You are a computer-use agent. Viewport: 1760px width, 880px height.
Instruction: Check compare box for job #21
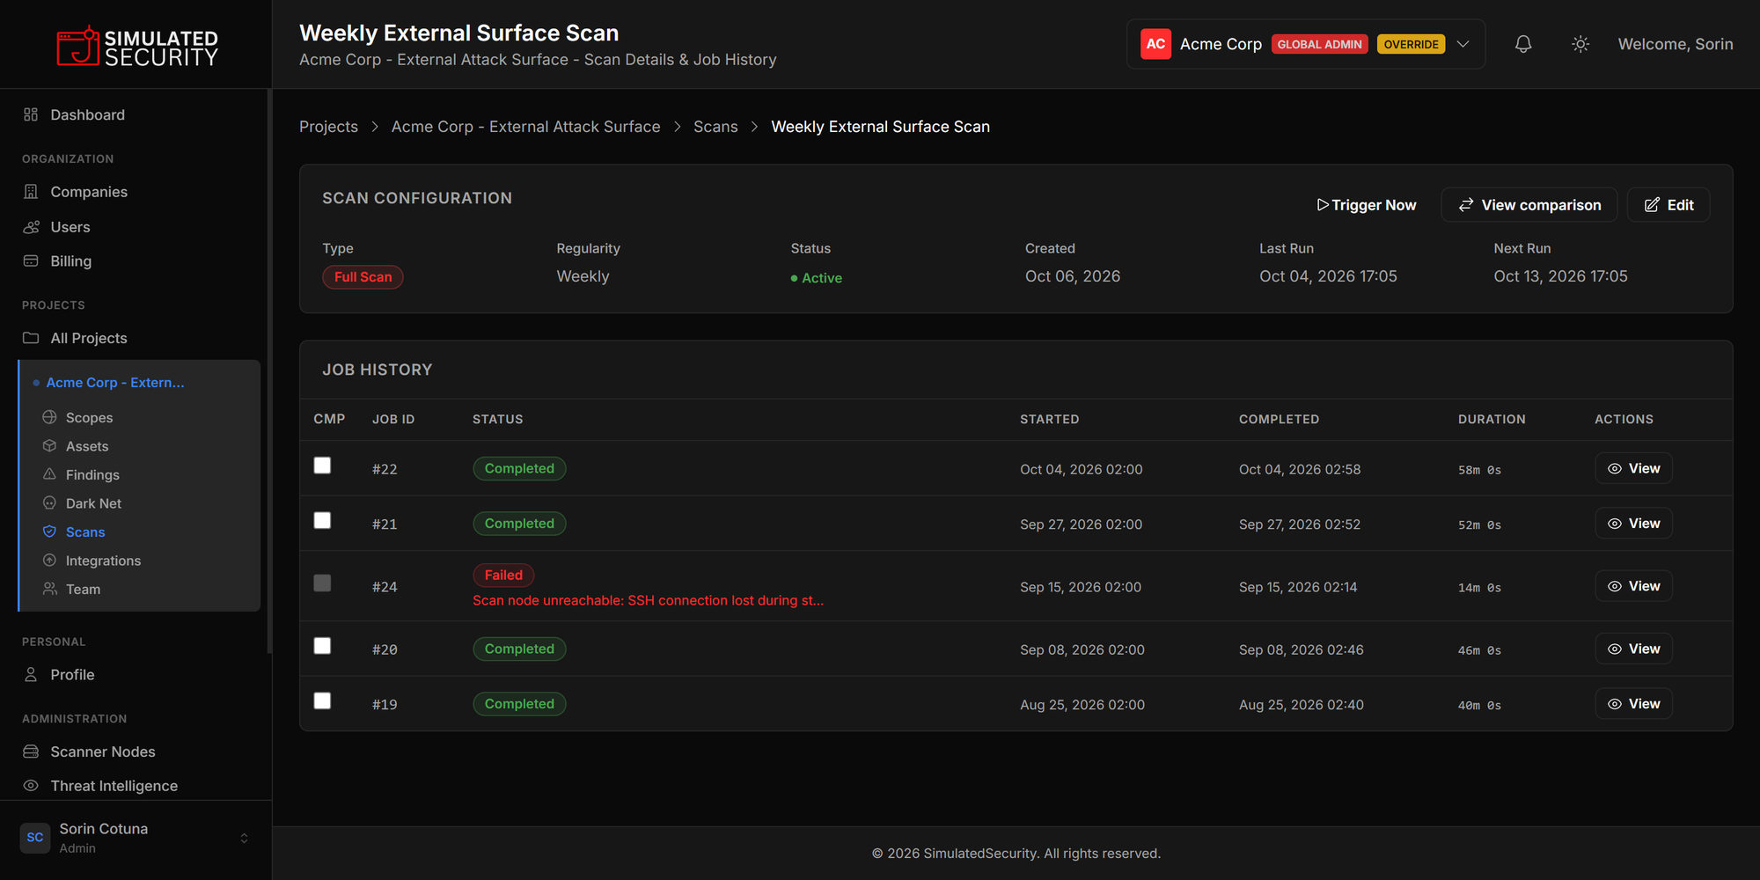click(x=322, y=520)
